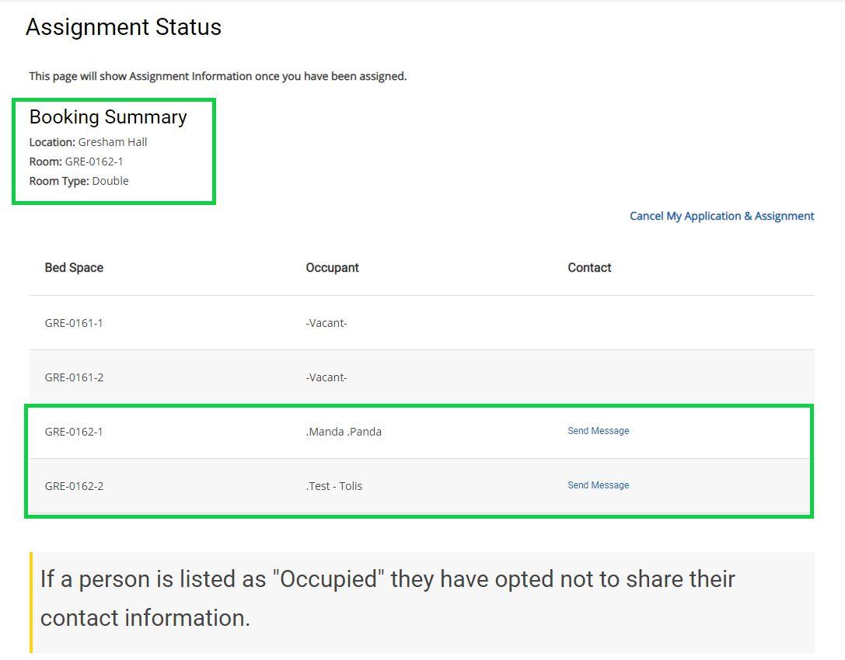845x660 pixels.
Task: Click the .Test - Tolis occupant name
Action: (334, 486)
